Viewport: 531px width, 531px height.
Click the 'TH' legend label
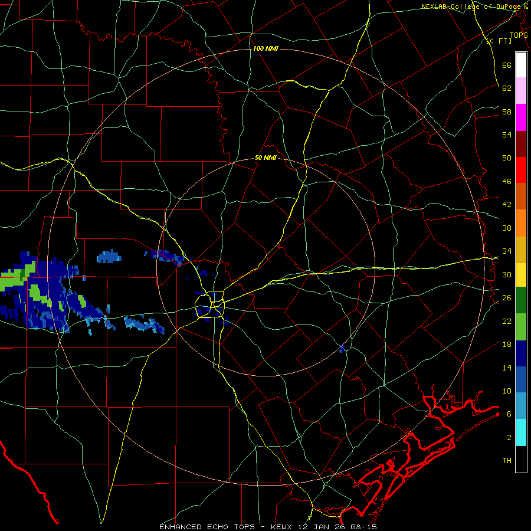[507, 461]
